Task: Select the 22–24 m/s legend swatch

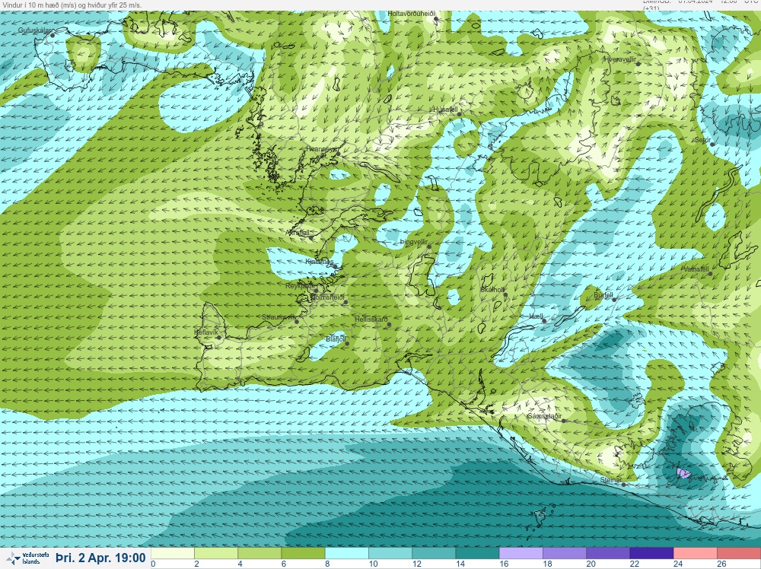Action: [x=651, y=553]
